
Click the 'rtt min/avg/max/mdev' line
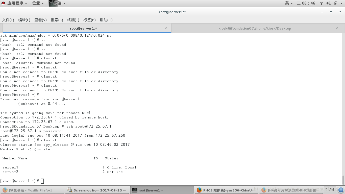click(x=56, y=36)
